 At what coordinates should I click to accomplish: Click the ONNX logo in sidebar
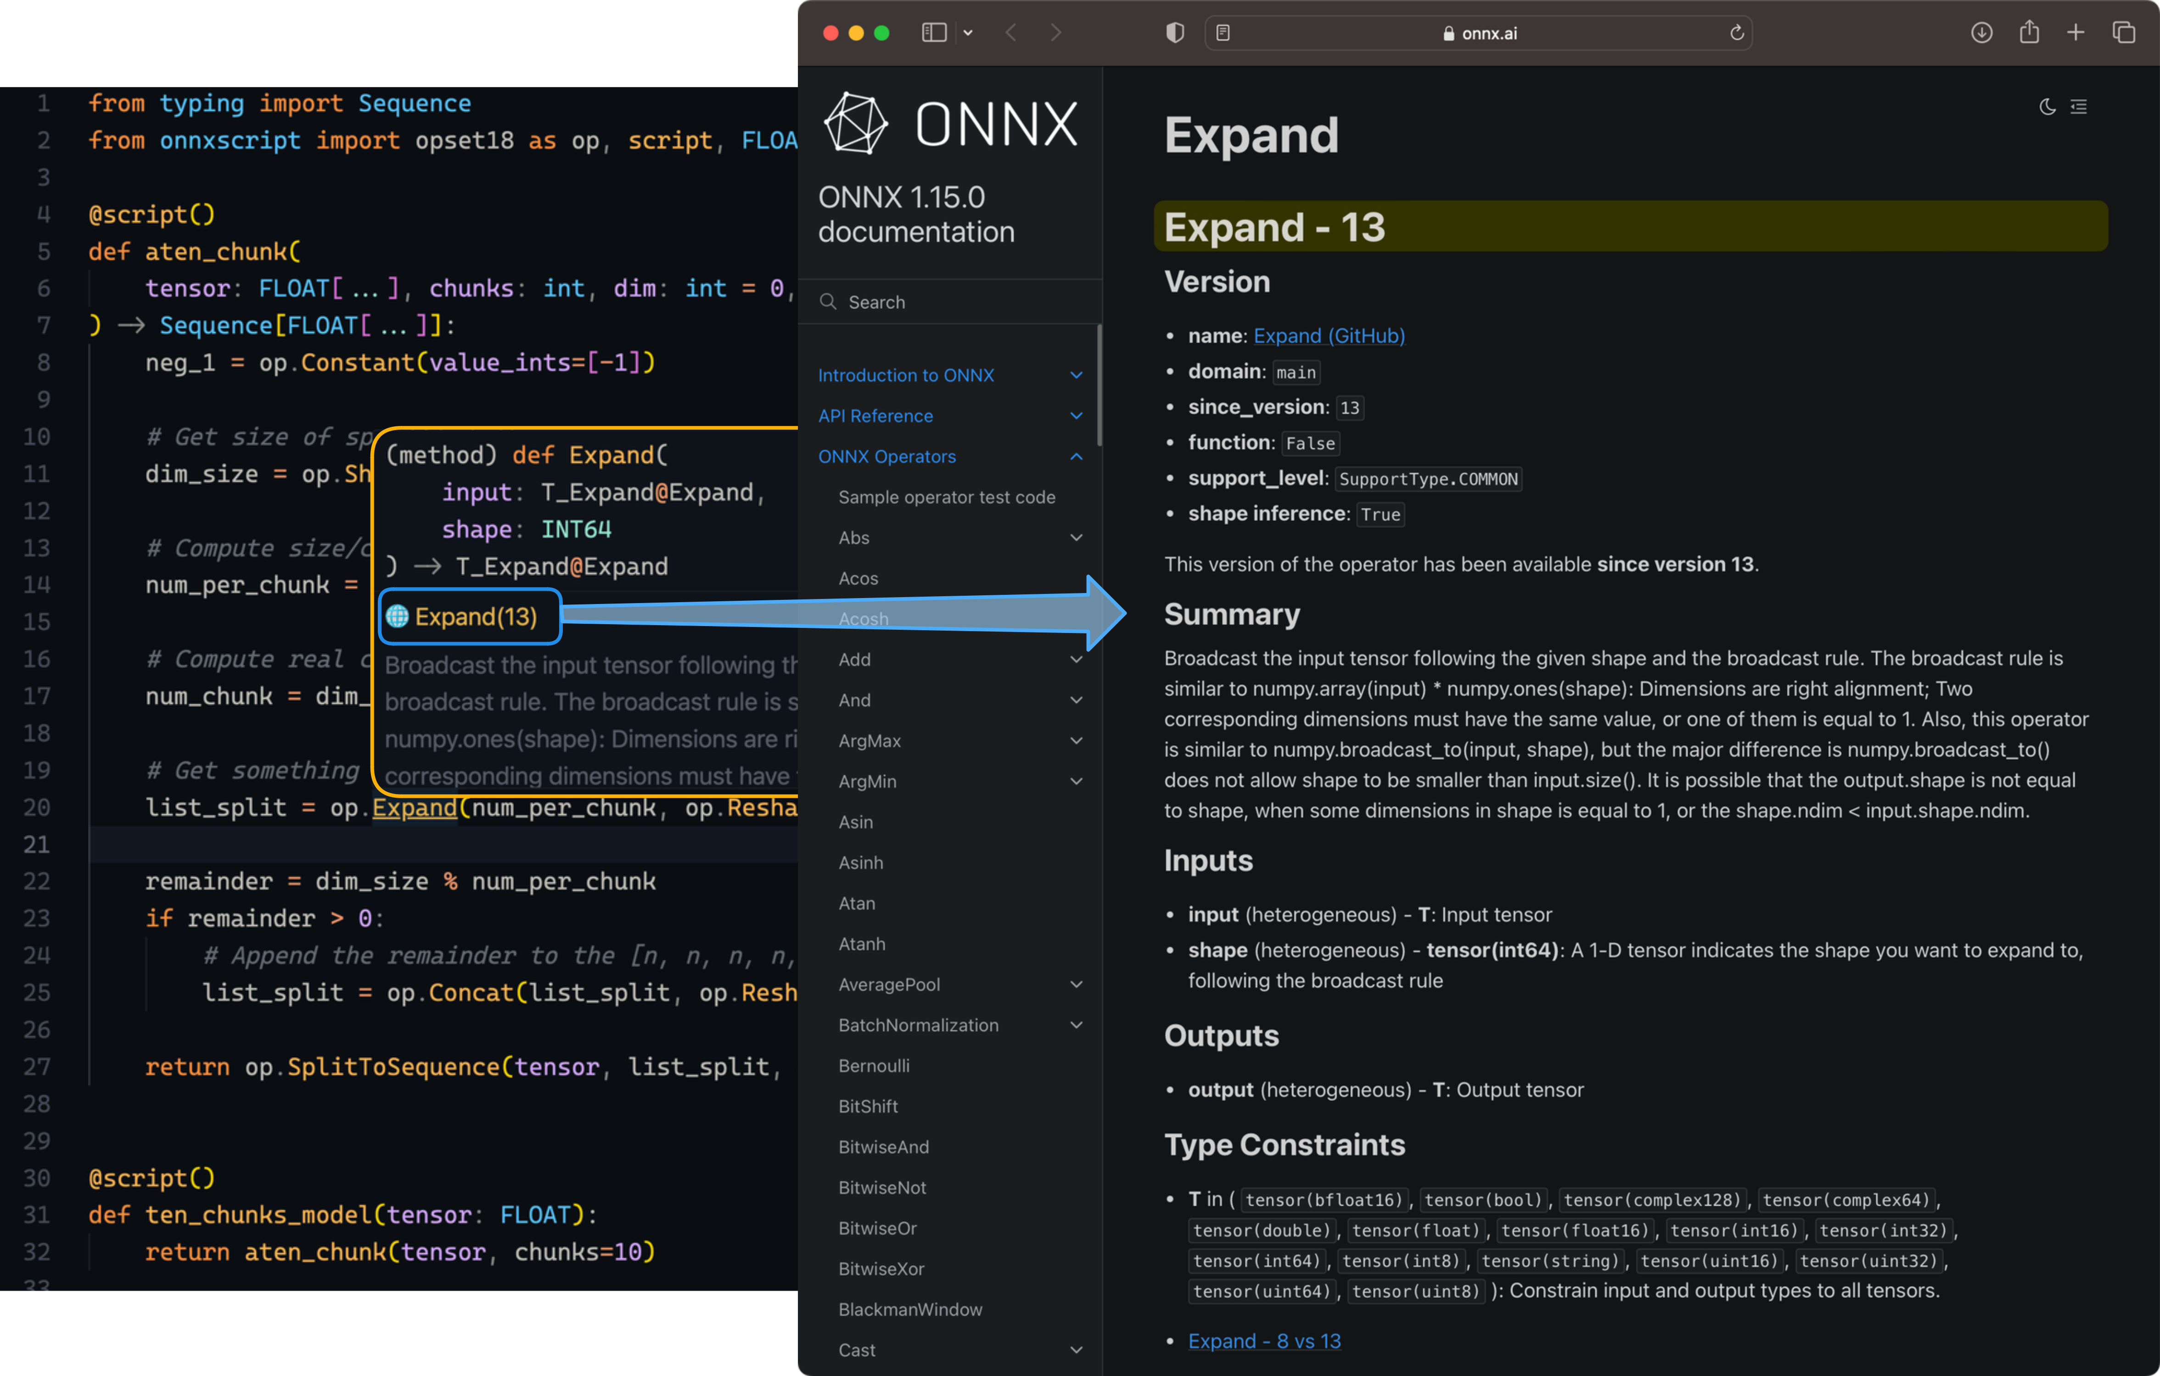click(x=950, y=124)
